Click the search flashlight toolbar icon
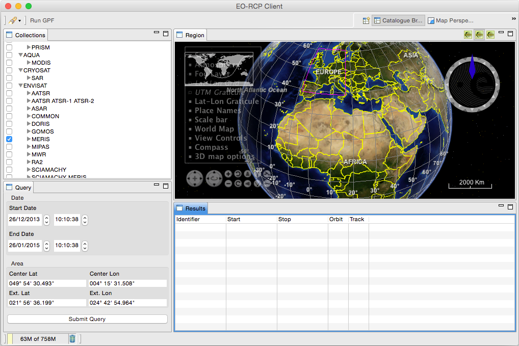The height and width of the screenshot is (346, 519). tap(13, 20)
